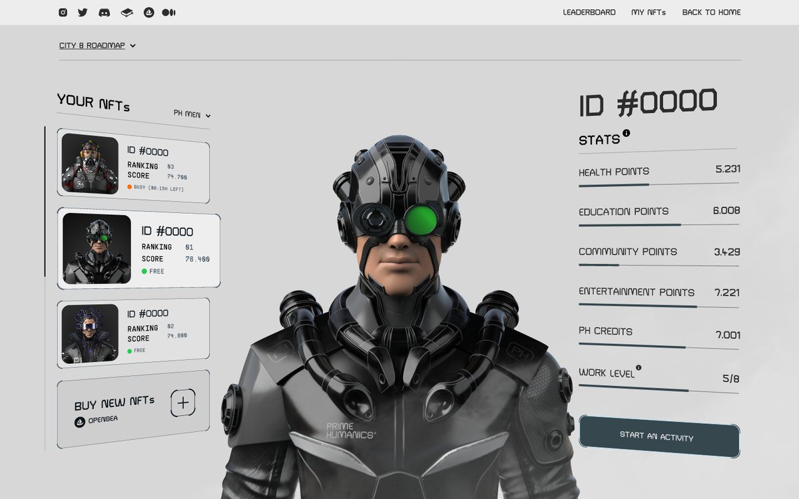Click the Start an Activity button

(x=659, y=436)
